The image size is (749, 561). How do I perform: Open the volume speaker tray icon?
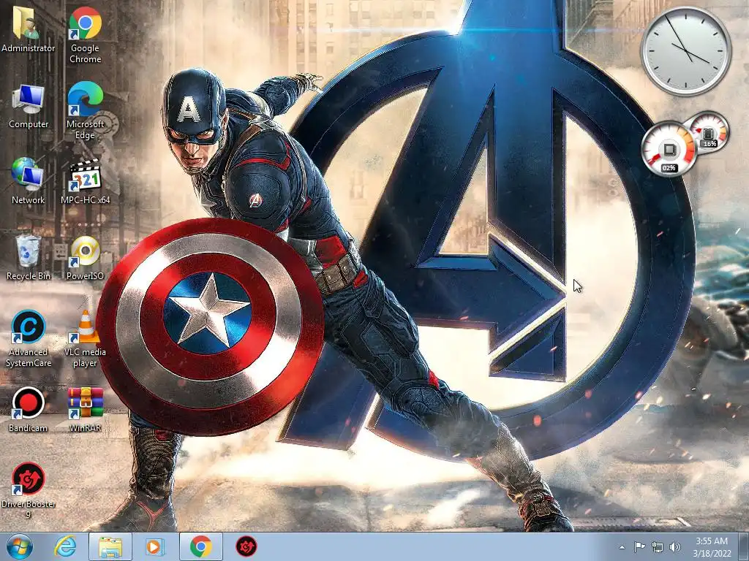[x=675, y=547]
